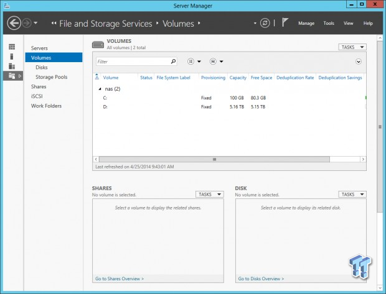Click the horizontal scrollbar right arrow
The height and width of the screenshot is (294, 386).
363,159
